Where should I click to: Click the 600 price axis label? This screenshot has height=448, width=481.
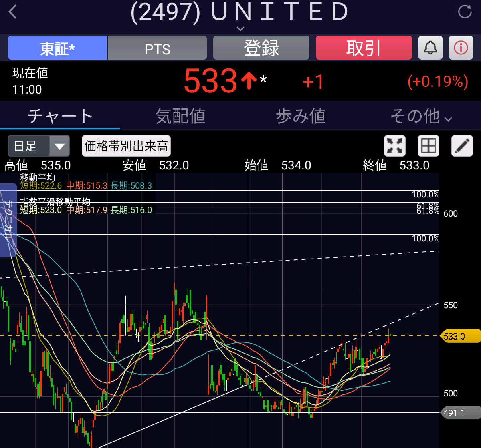[451, 214]
